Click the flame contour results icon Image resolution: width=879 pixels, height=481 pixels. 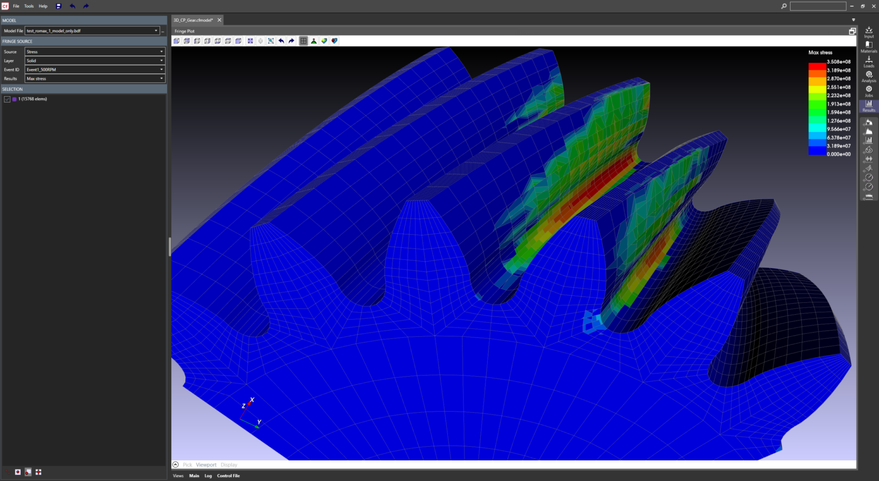point(869,150)
